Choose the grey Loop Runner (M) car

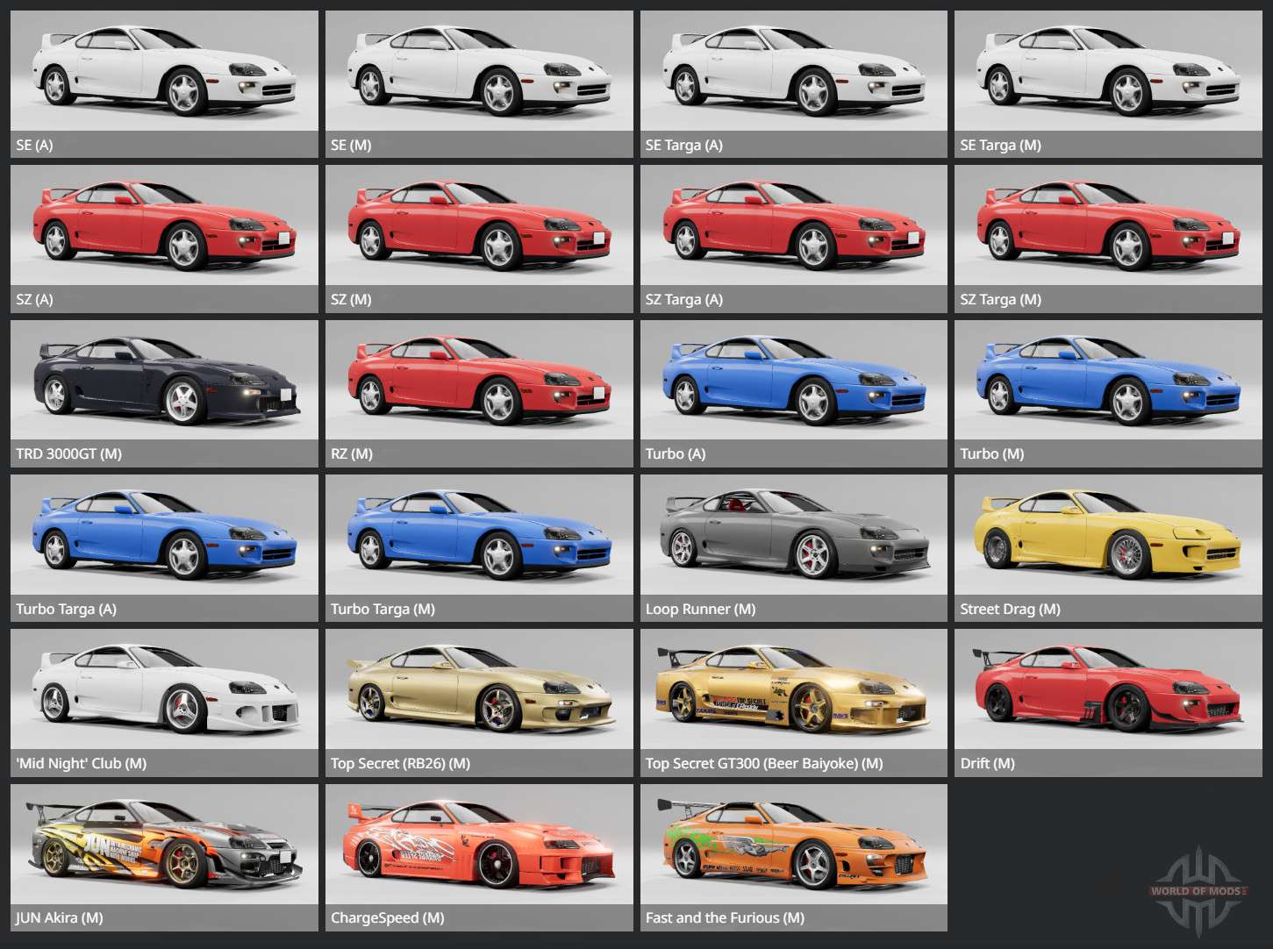pos(793,547)
